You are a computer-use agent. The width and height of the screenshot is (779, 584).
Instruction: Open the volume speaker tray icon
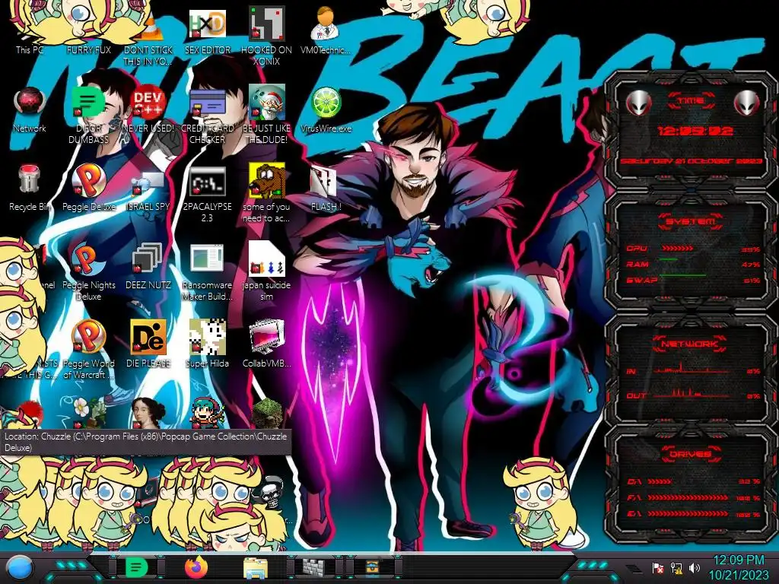pos(694,567)
